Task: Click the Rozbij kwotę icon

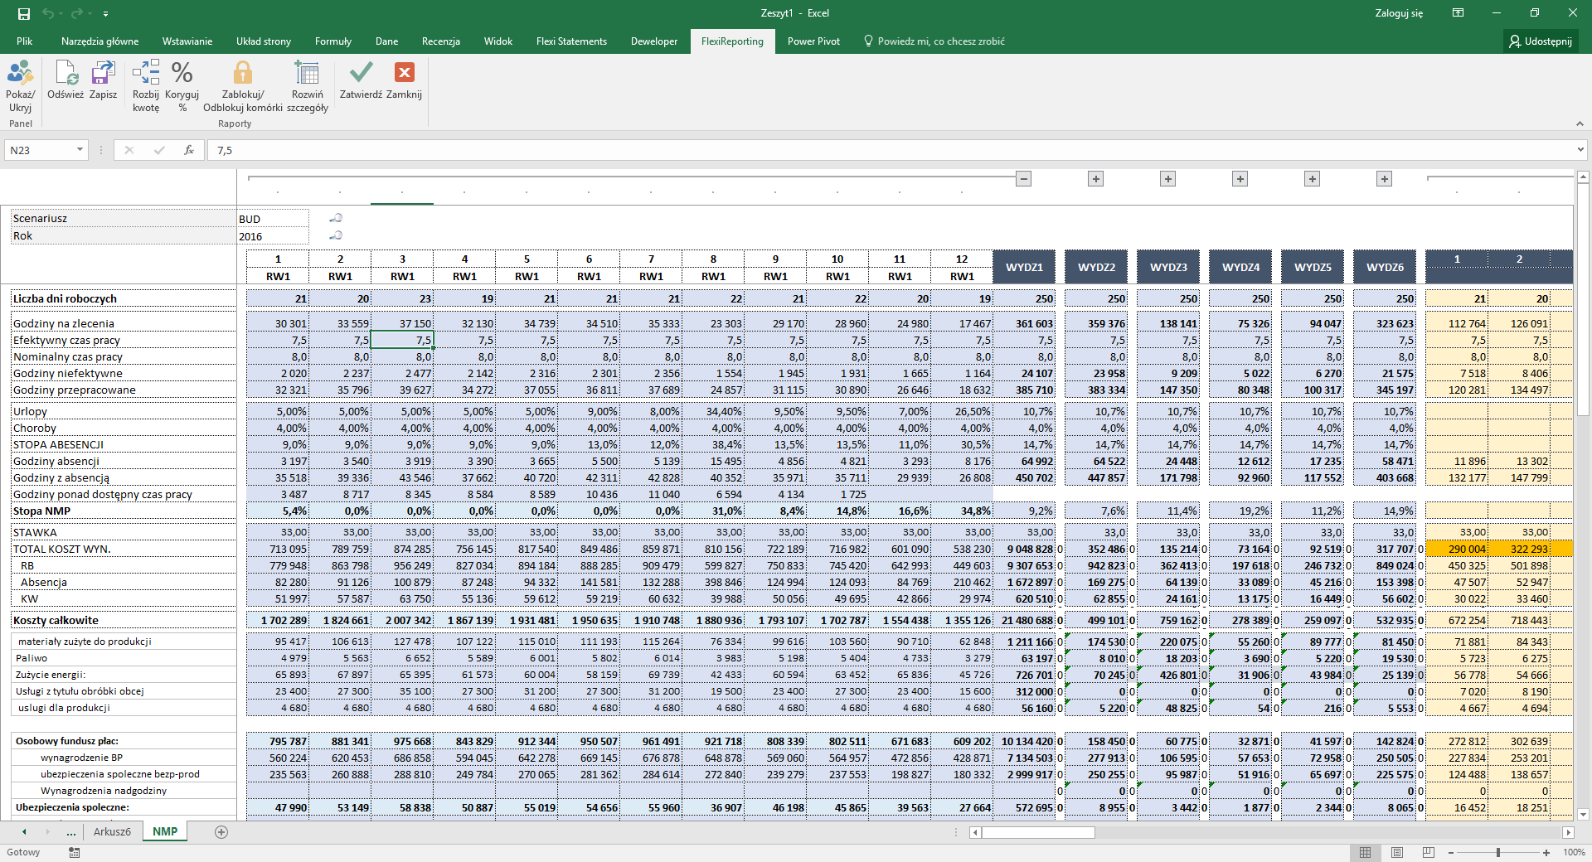Action: [146, 75]
